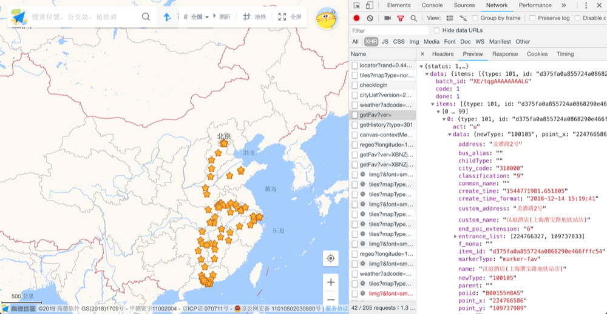This screenshot has width=607, height=314.
Task: Click the search magnifier in map search box
Action: (x=146, y=16)
